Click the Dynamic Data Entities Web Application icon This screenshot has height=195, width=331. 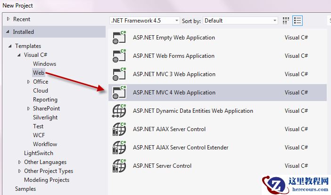coord(119,111)
